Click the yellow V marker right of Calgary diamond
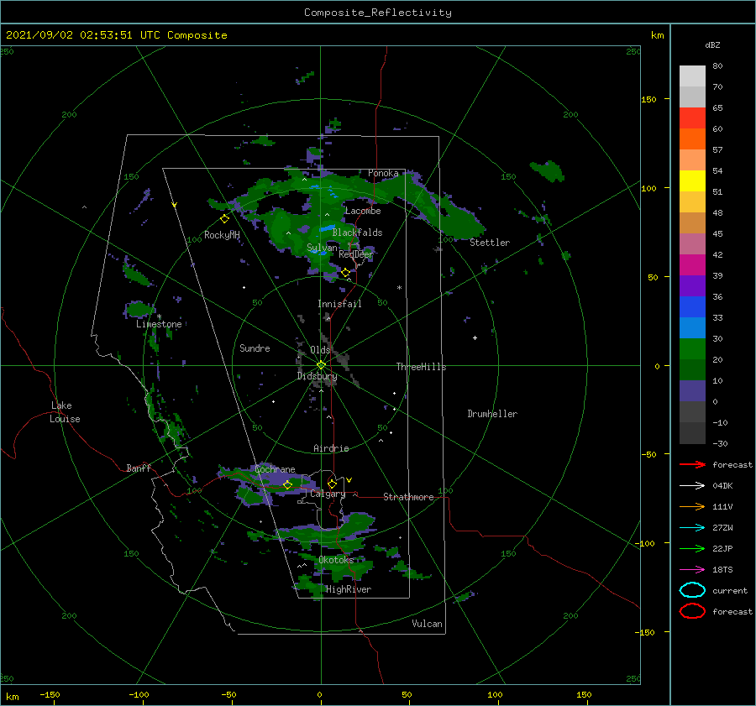The width and height of the screenshot is (756, 706). [x=349, y=480]
